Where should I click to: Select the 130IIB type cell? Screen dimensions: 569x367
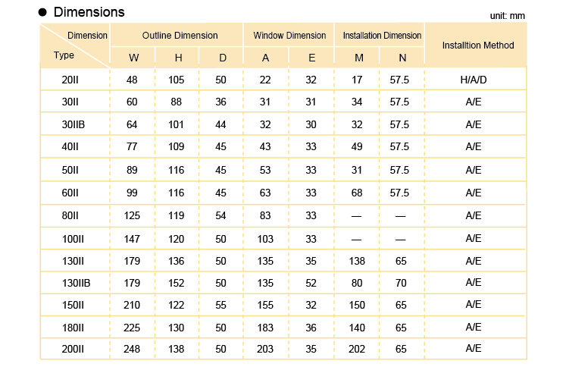tap(76, 283)
